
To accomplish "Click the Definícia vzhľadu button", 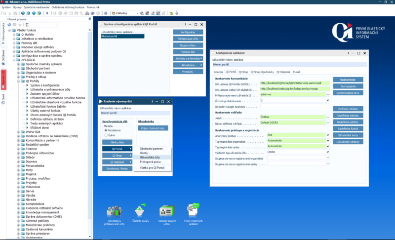I will point(348,109).
